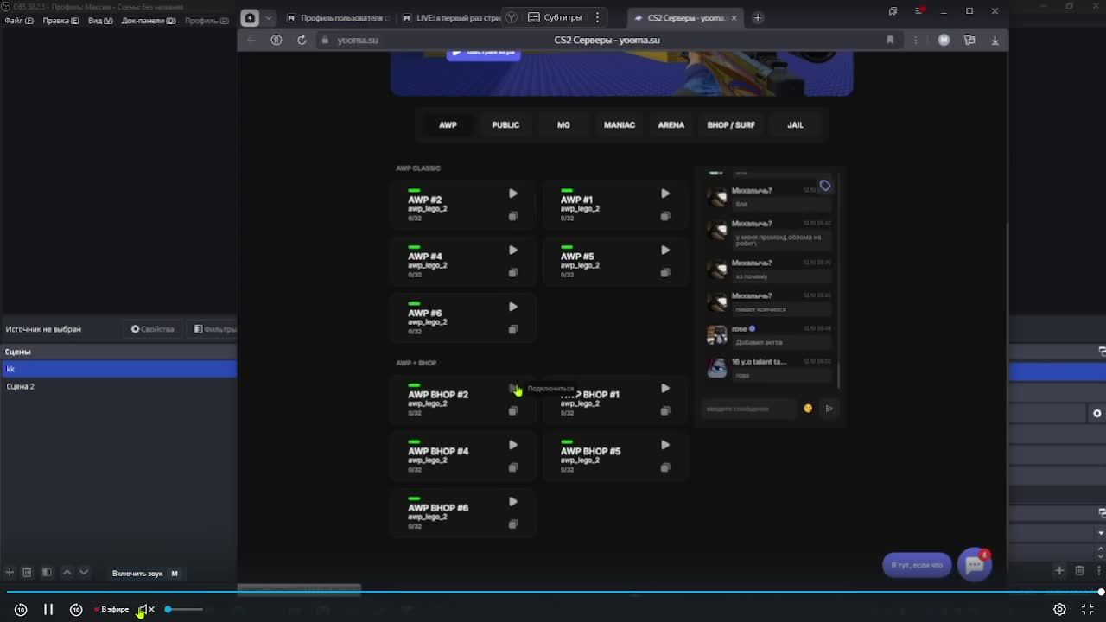Select Сцена 2 in OBS scenes
This screenshot has width=1106, height=622.
[x=119, y=386]
